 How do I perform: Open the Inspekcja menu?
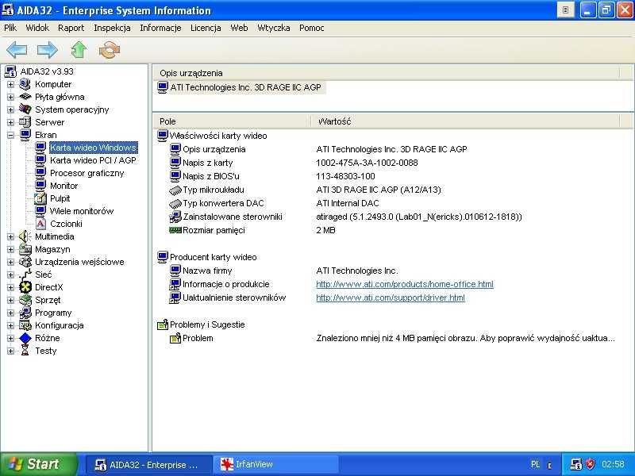[112, 28]
